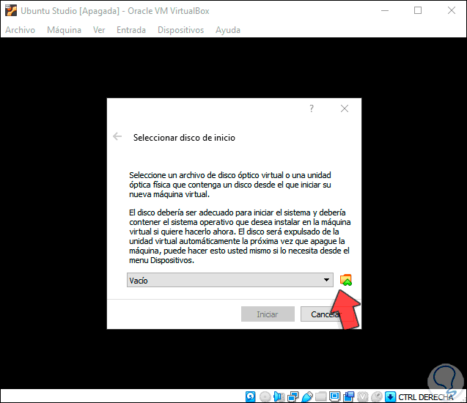Minimize the VirtualBox window
This screenshot has height=403, width=467.
pyautogui.click(x=385, y=11)
